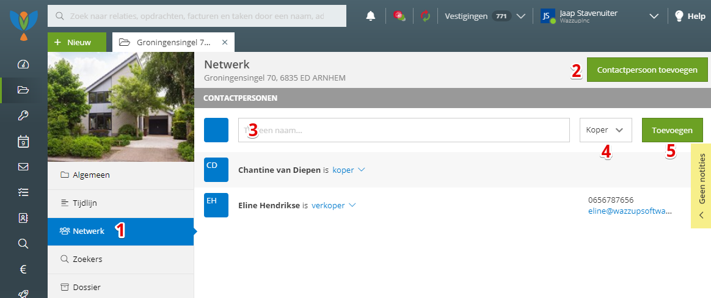The image size is (711, 298).
Task: Expand the Vestigingen dropdown
Action: tap(520, 16)
